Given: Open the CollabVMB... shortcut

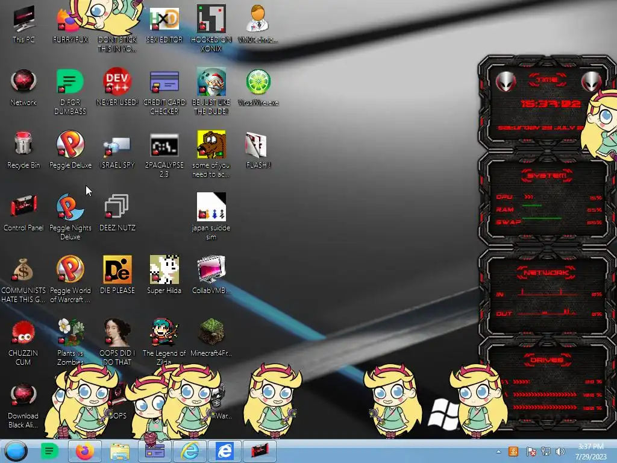Looking at the screenshot, I should [x=211, y=269].
